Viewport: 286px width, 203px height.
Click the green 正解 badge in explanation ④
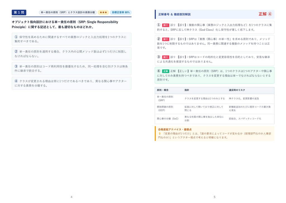[165, 71]
